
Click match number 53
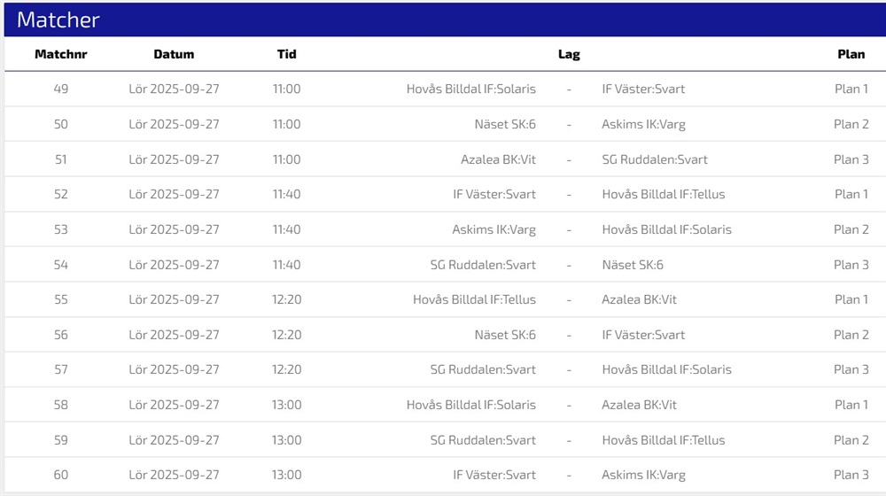point(60,229)
